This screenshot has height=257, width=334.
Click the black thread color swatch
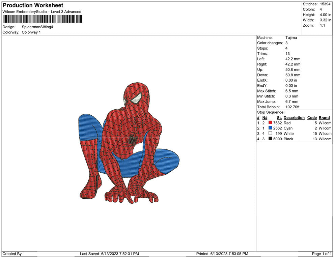tap(270, 138)
